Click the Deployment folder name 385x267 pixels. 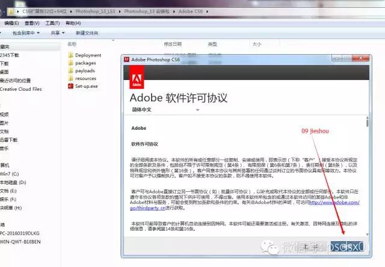click(x=88, y=55)
